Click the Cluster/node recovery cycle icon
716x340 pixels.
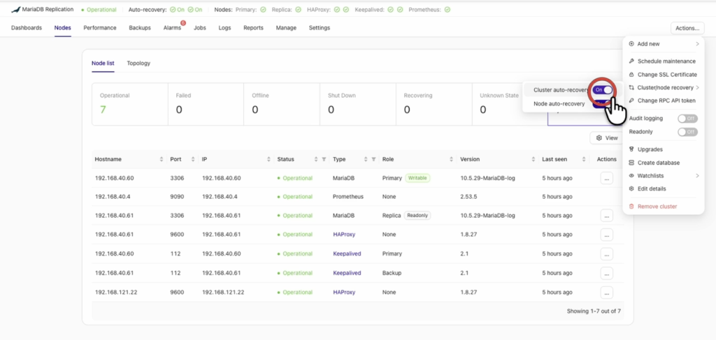[631, 87]
